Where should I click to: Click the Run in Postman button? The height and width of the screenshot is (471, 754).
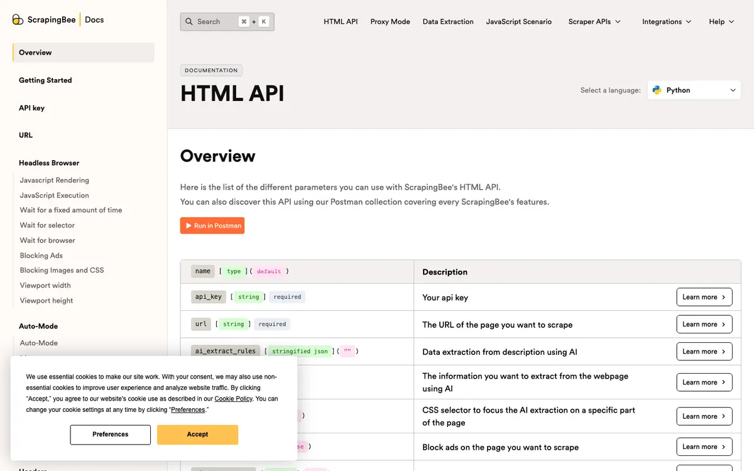(x=212, y=225)
